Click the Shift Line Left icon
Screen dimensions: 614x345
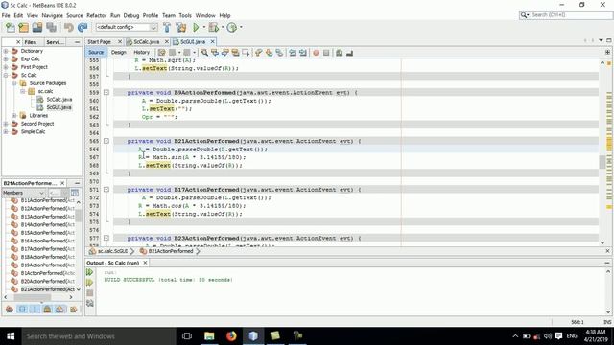point(293,53)
